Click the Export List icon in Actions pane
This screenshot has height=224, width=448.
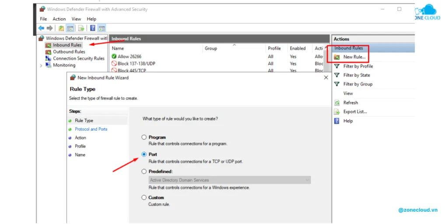(337, 112)
